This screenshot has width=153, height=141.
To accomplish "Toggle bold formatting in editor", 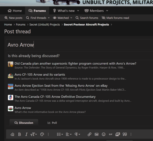I will pos(20,134).
